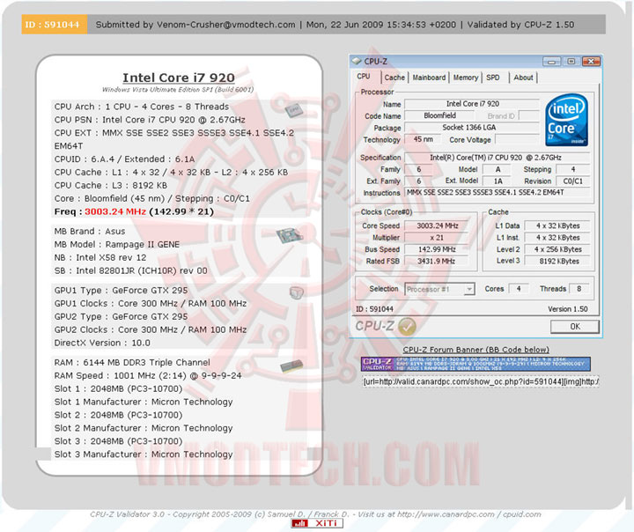Click the RAM Speed 1001 MHz line
The width and height of the screenshot is (634, 532).
148,376
